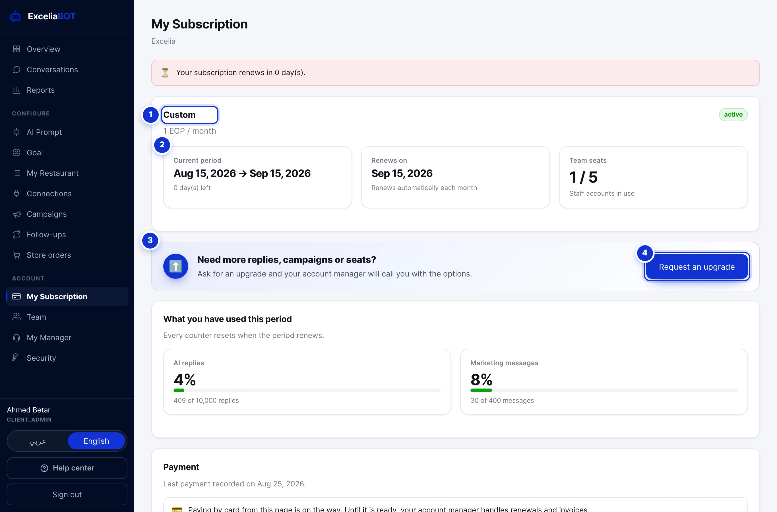Open the AI Prompt menu label
The height and width of the screenshot is (512, 777).
[x=44, y=132]
